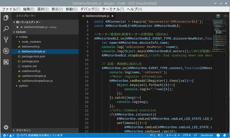Open package-lock.json file
Screen dimensions: 230x138
[45, 56]
